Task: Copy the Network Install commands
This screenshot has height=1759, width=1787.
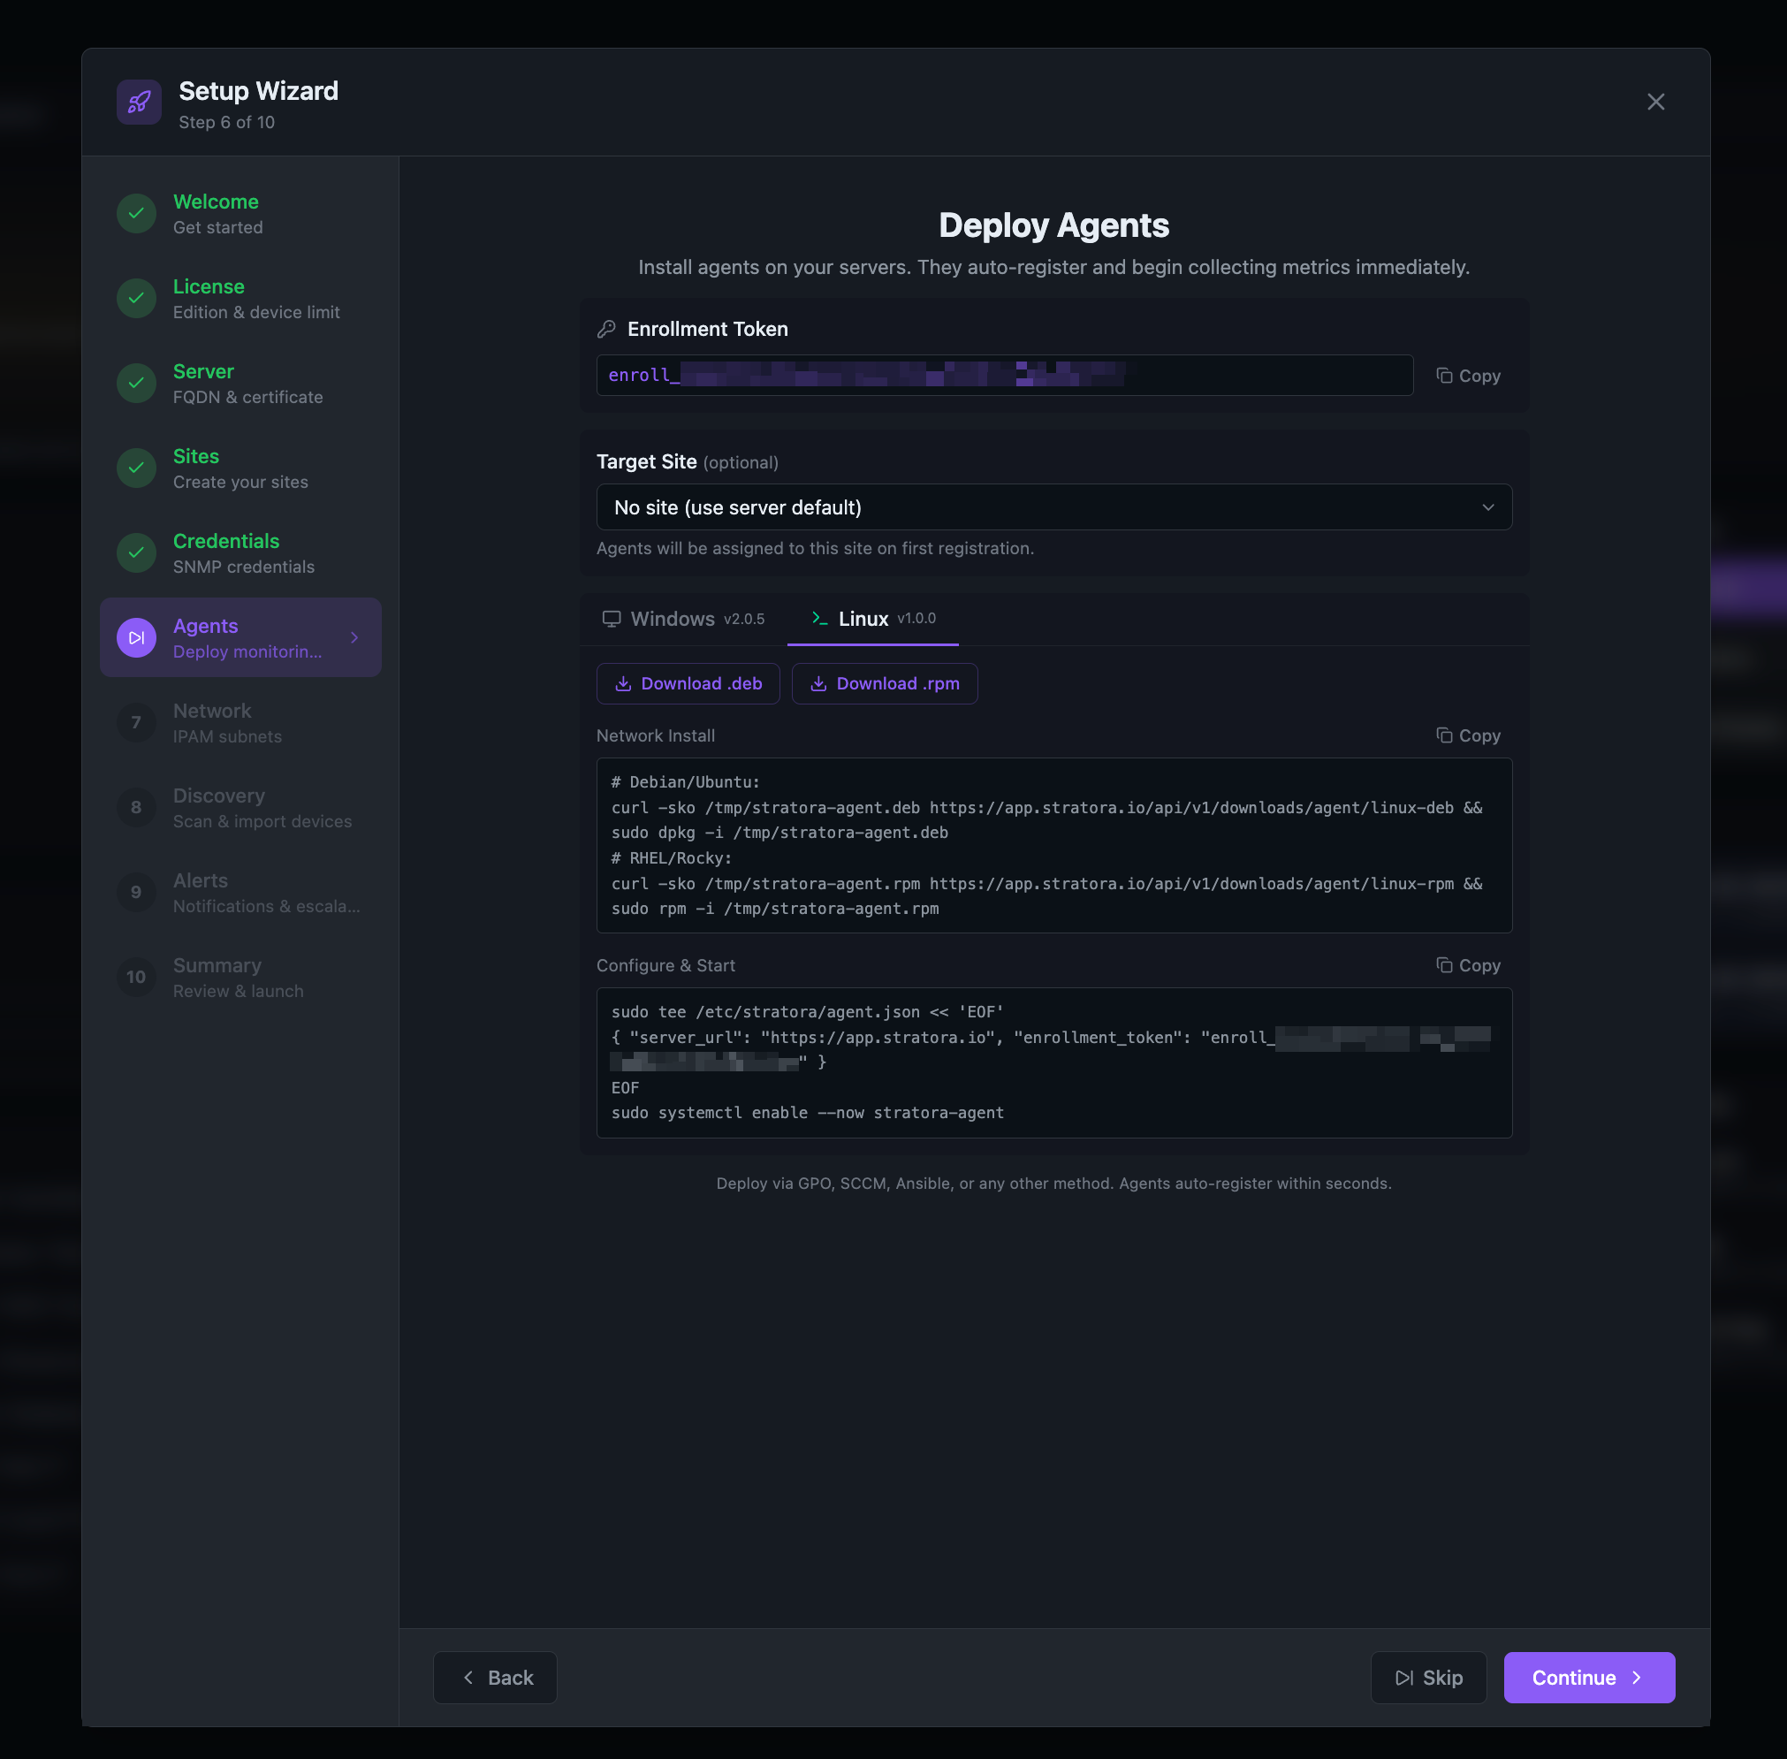Action: click(1467, 735)
